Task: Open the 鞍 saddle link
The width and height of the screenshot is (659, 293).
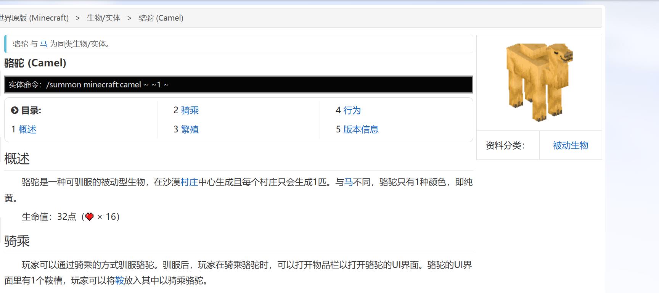Action: coord(119,280)
